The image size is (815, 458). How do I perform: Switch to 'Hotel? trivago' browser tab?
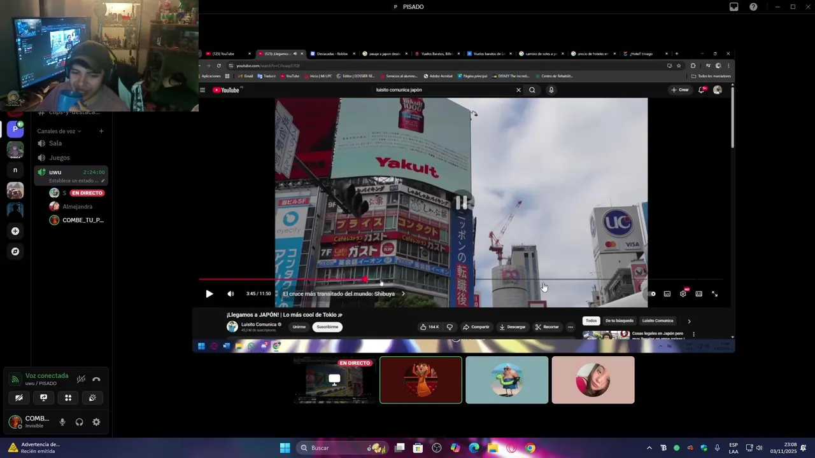646,54
